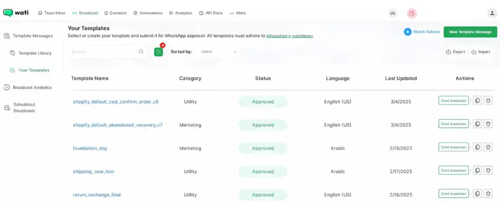Click the Meta infinity icon
Viewport: 504px width, 208px height.
[392, 13]
